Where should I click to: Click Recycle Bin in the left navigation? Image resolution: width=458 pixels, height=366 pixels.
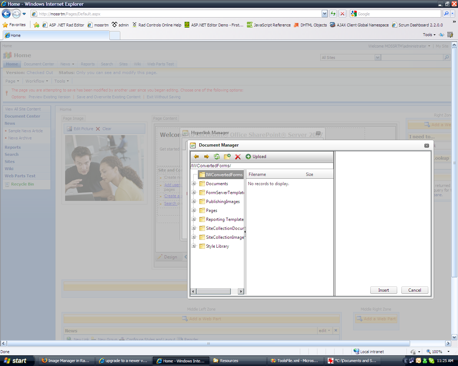coord(22,184)
